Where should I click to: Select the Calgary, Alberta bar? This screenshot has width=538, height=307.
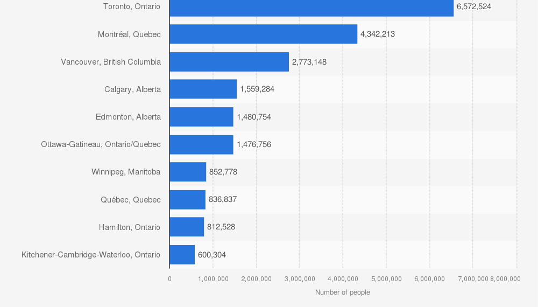203,89
